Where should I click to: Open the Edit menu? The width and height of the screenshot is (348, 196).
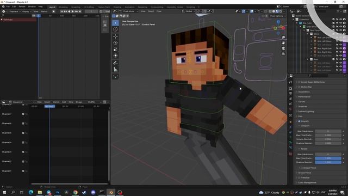pos(14,7)
